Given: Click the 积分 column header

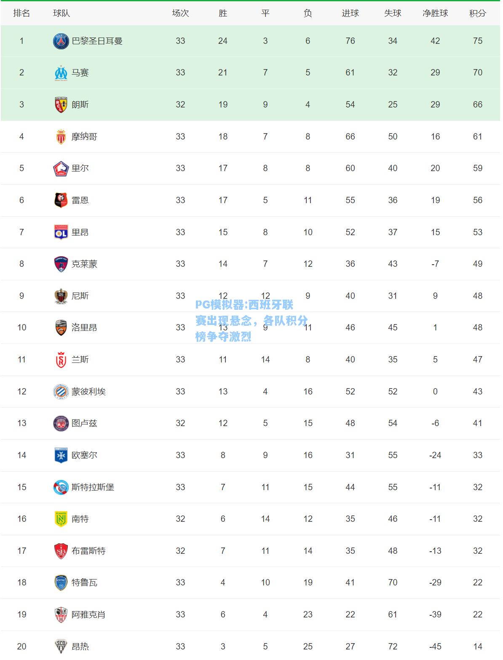Looking at the screenshot, I should (478, 13).
